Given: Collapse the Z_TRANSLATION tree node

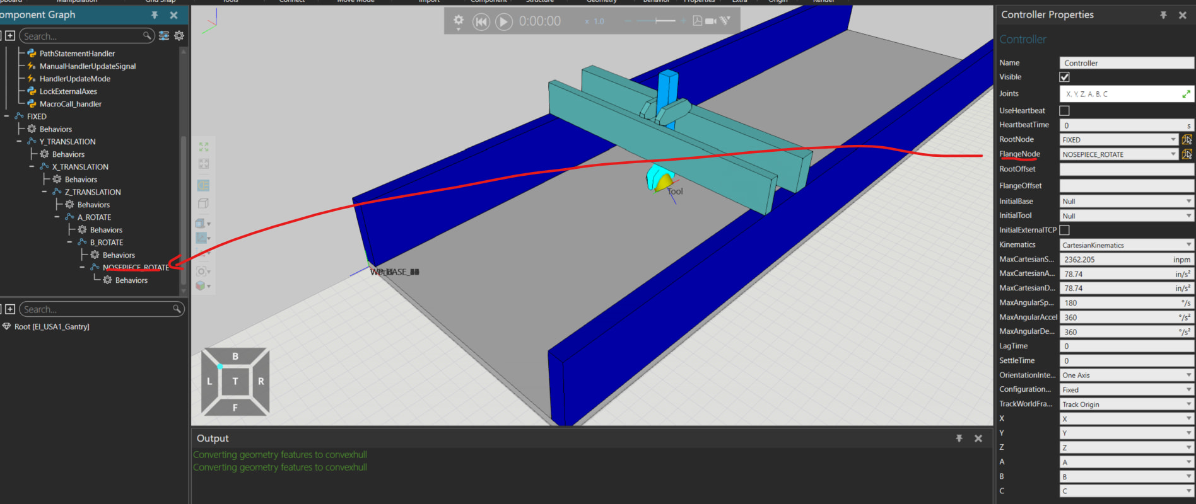Looking at the screenshot, I should (x=44, y=192).
